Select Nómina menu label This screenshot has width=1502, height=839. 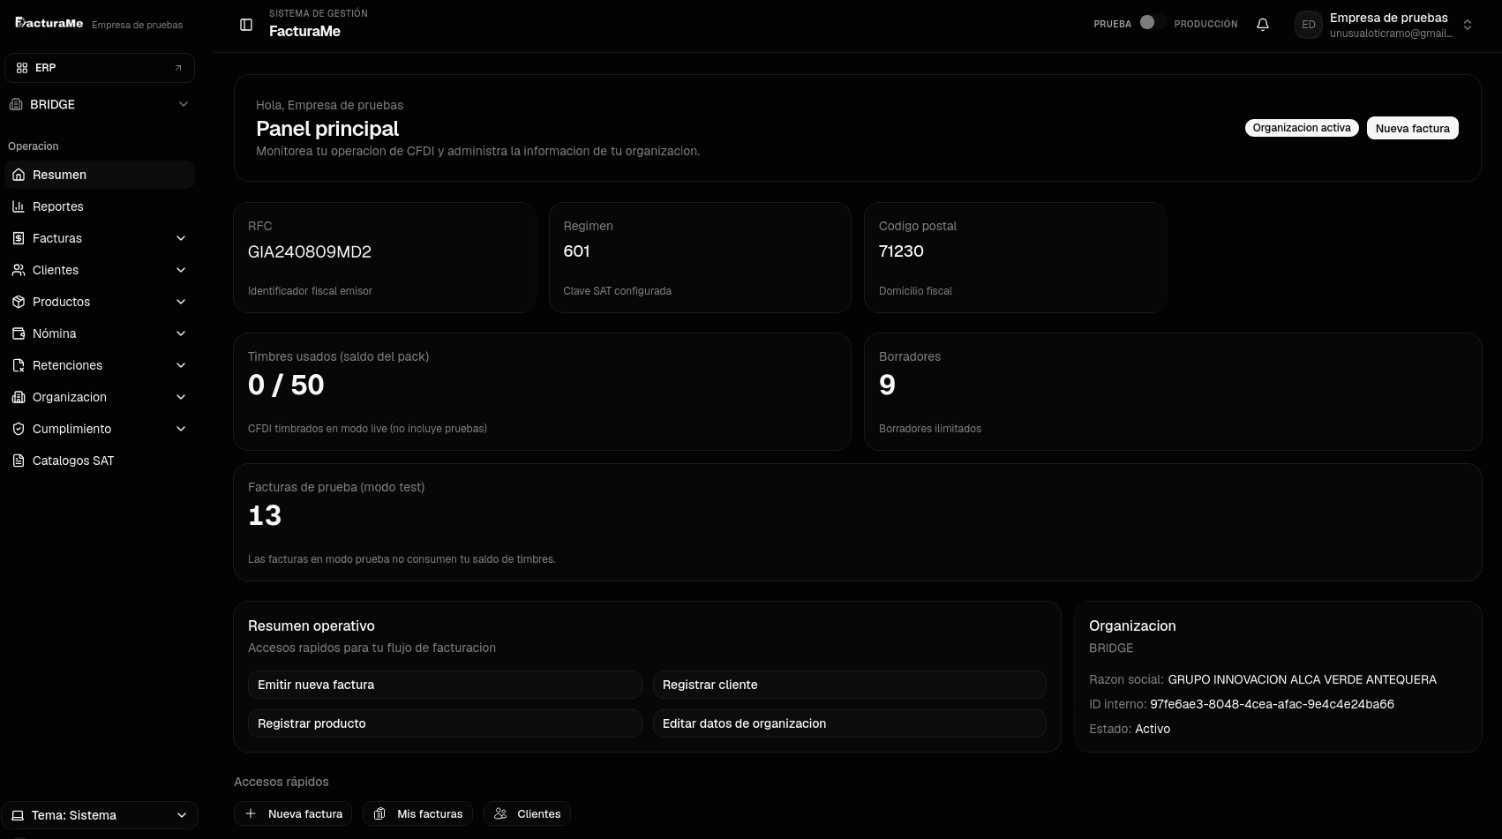55,333
